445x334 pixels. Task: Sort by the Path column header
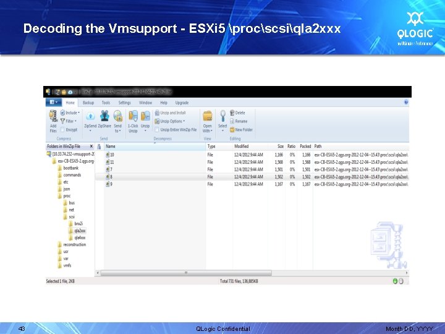pyautogui.click(x=361, y=146)
